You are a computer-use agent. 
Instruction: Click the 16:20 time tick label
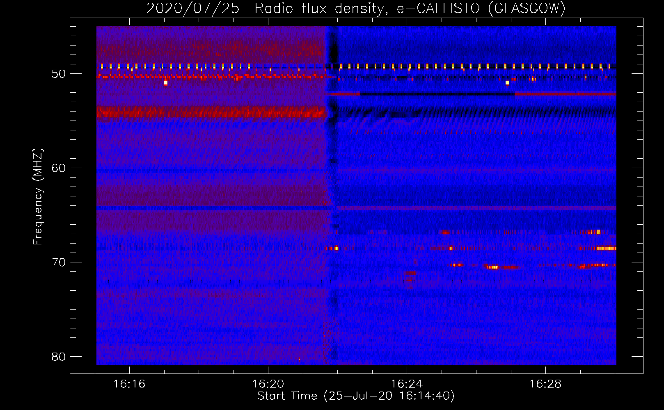click(x=268, y=384)
